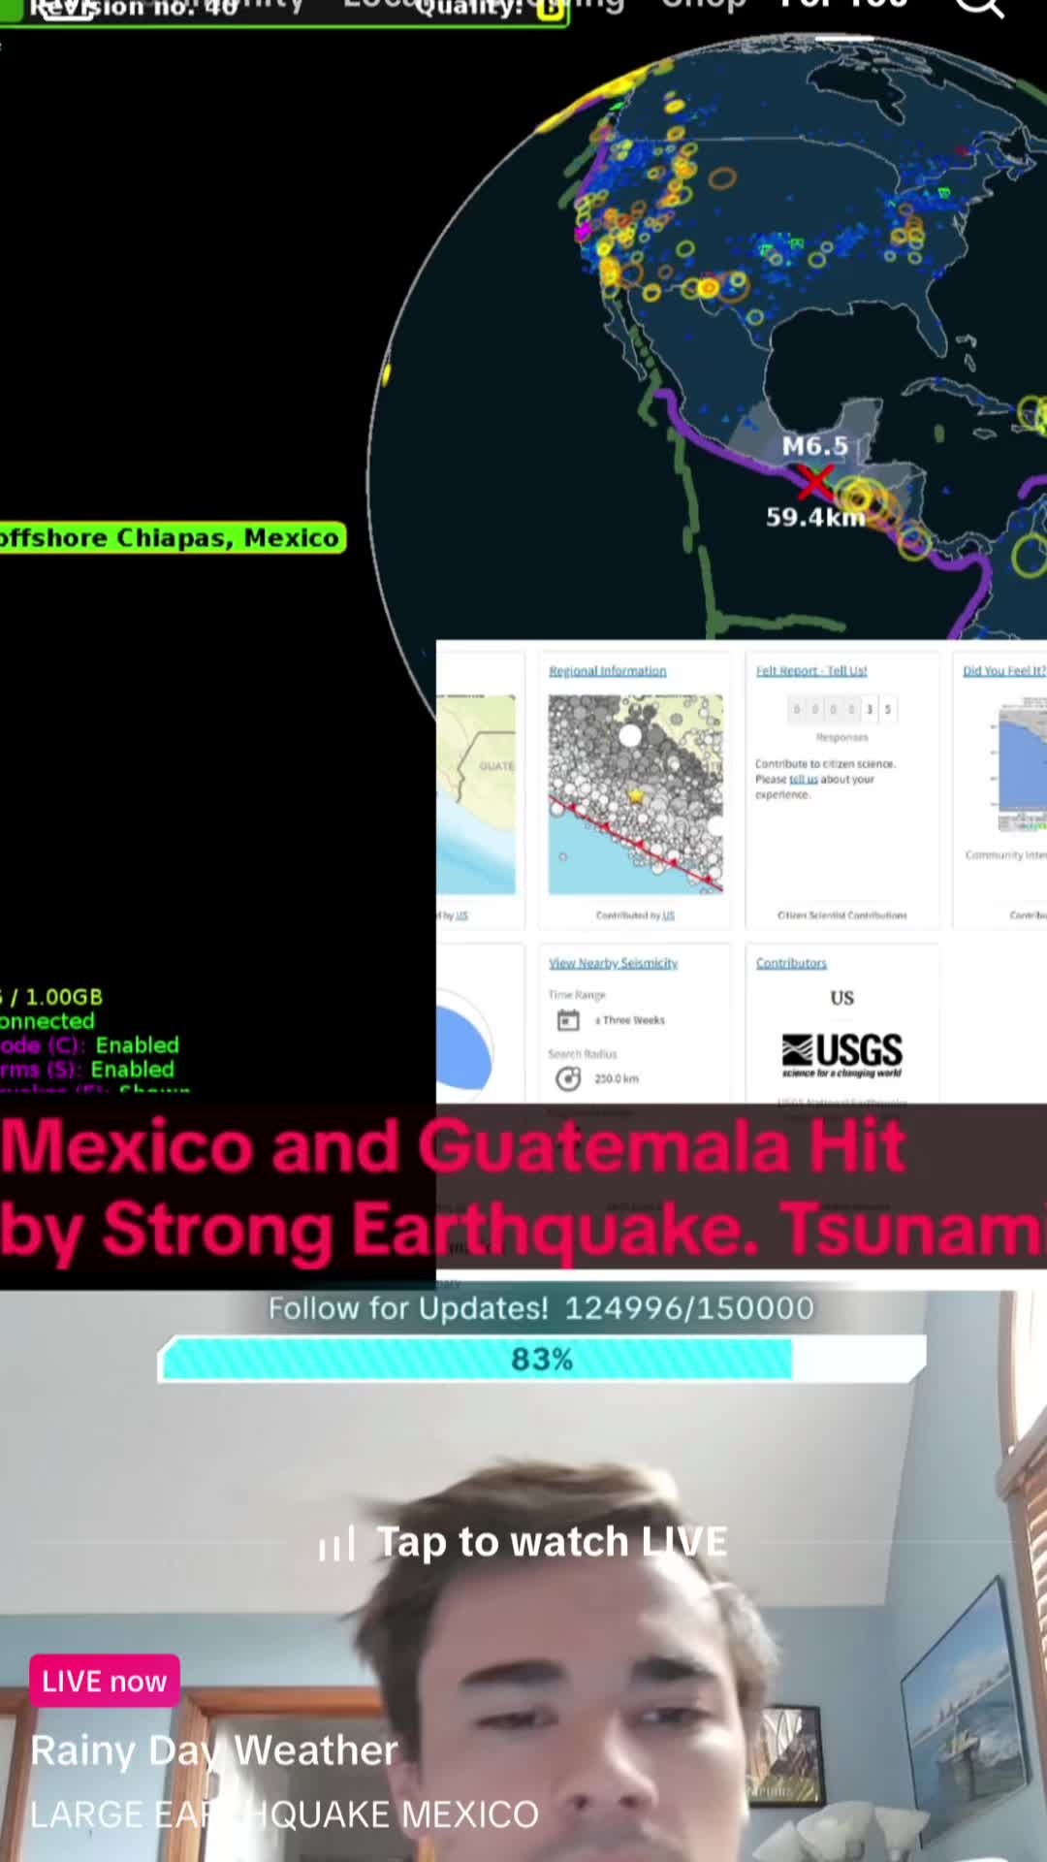Click the '/ 1.00GB' storage text
Viewport: 1047px width, 1862px height.
[x=56, y=997]
